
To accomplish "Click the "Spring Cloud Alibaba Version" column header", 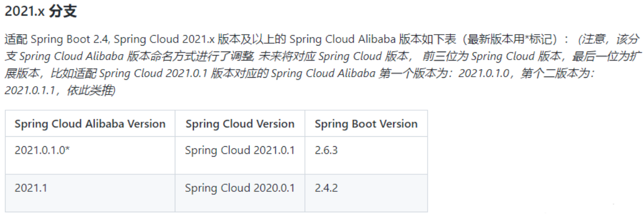I will (90, 124).
